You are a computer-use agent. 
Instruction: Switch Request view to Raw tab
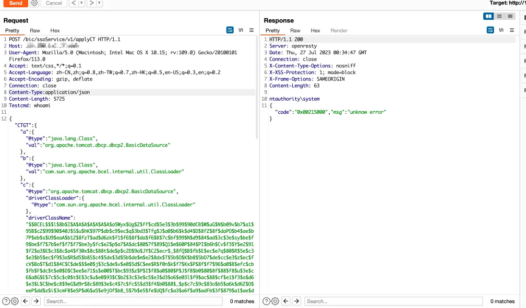[x=35, y=30]
